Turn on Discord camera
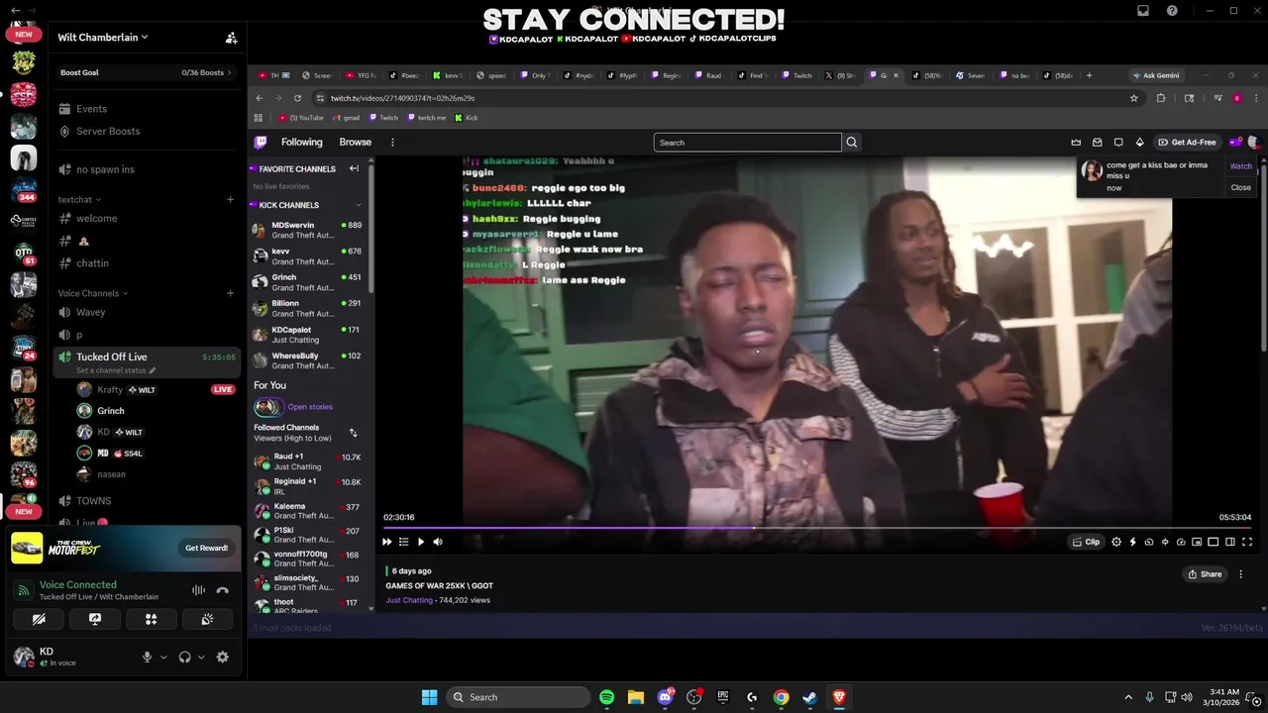The image size is (1268, 713). (39, 619)
